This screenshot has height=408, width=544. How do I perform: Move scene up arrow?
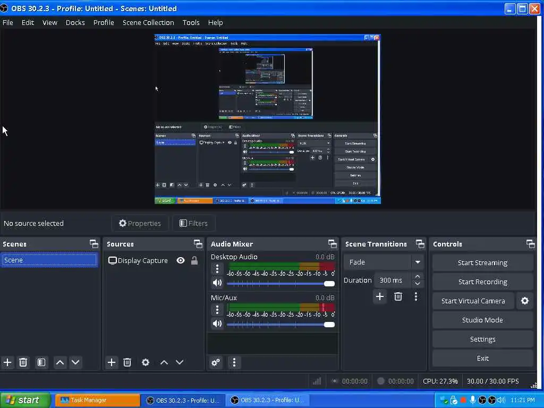tap(60, 362)
